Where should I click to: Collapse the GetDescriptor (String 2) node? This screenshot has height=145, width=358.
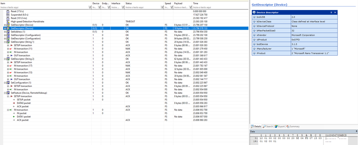5,59
